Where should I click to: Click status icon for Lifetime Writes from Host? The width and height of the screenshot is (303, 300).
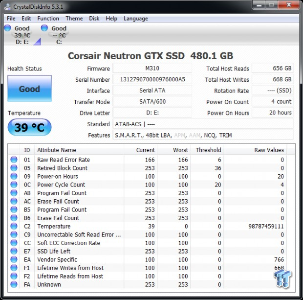(x=14, y=268)
